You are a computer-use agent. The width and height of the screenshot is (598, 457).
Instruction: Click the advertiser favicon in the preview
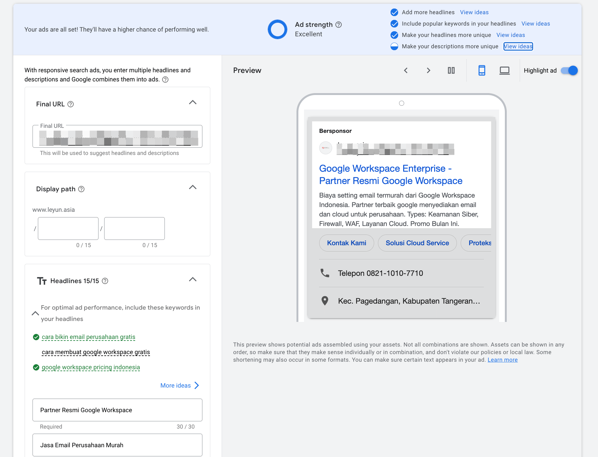tap(326, 148)
